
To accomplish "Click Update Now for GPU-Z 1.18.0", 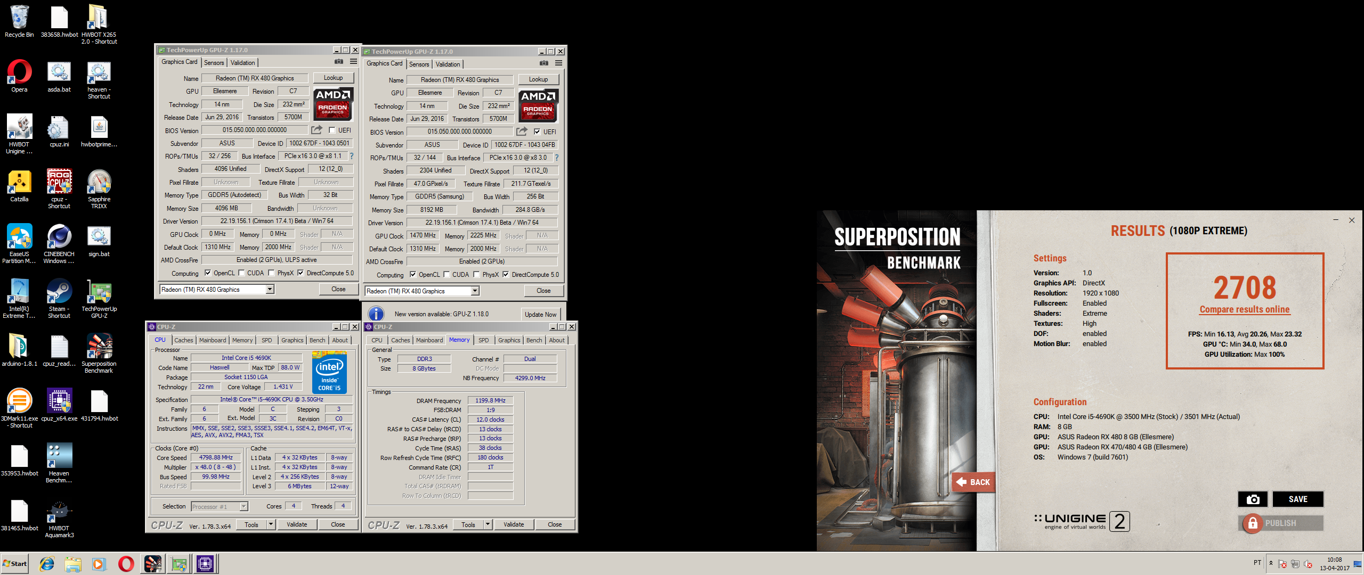I will point(540,314).
